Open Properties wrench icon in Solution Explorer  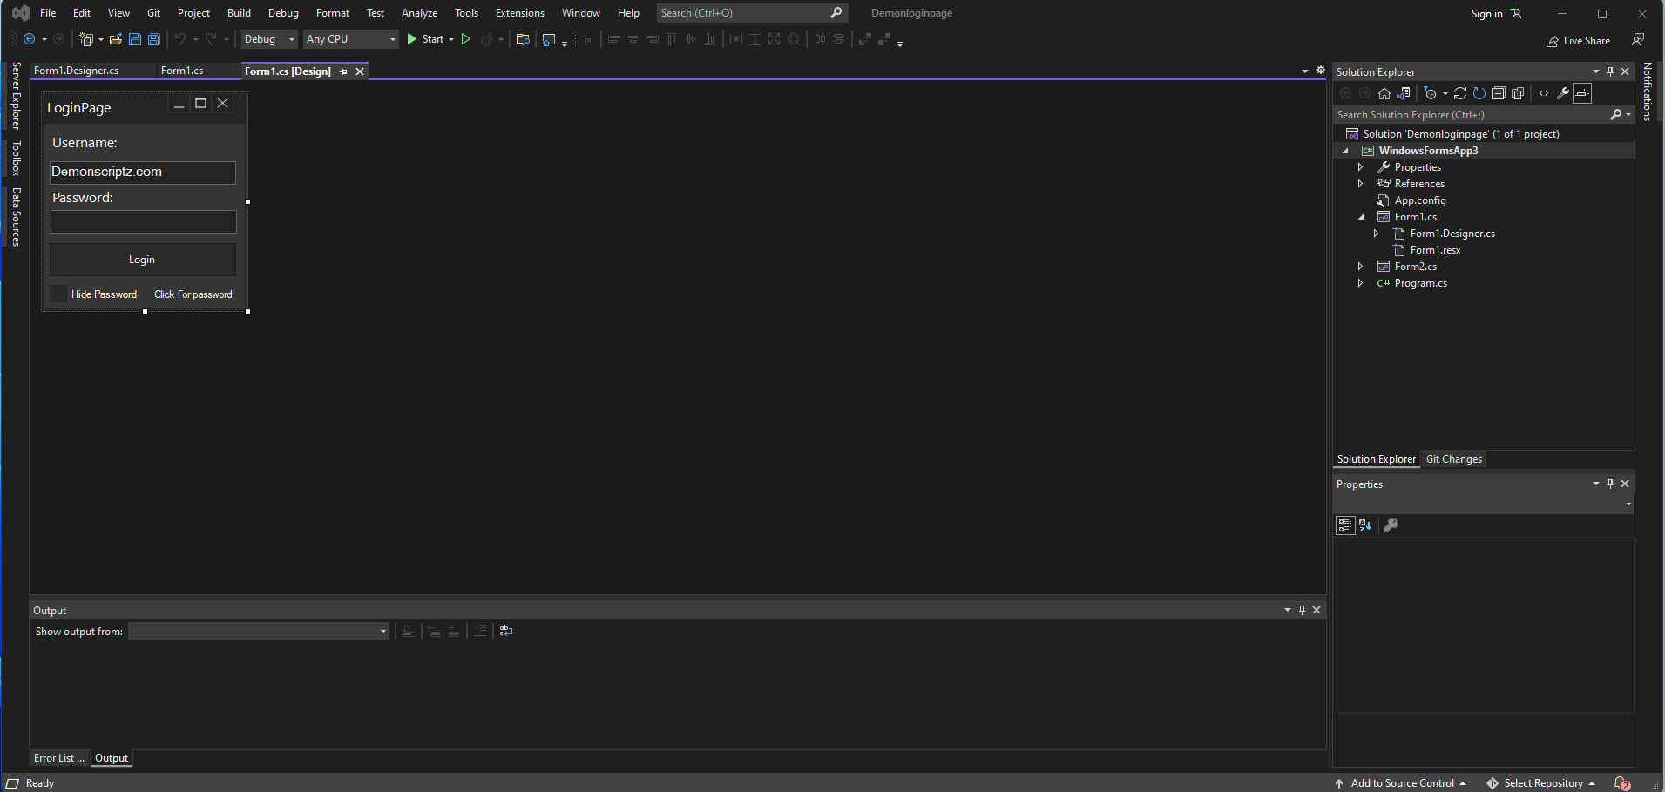click(x=1563, y=93)
